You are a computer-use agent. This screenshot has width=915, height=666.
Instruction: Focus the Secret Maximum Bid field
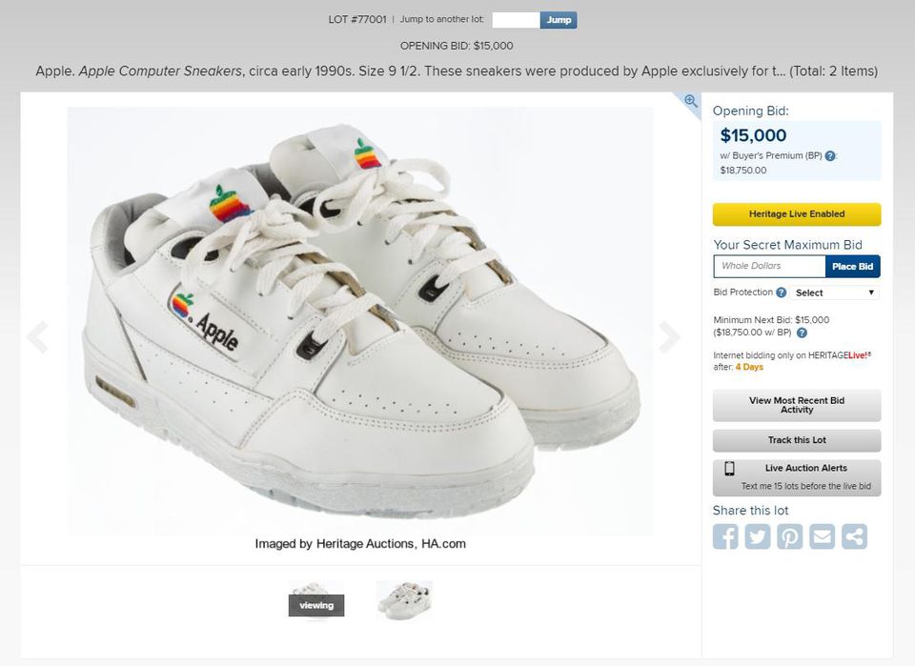pyautogui.click(x=769, y=267)
